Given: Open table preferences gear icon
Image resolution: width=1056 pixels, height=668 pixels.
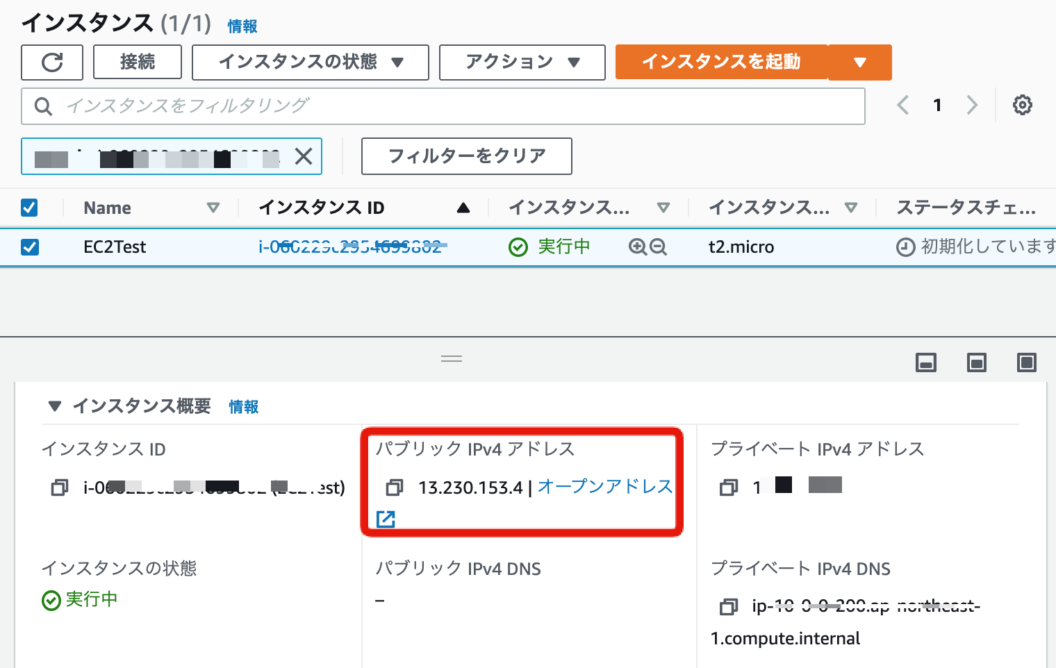Looking at the screenshot, I should (x=1022, y=106).
